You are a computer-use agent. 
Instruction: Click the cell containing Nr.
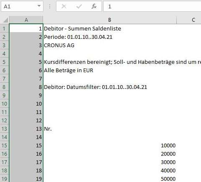[x=110, y=129]
